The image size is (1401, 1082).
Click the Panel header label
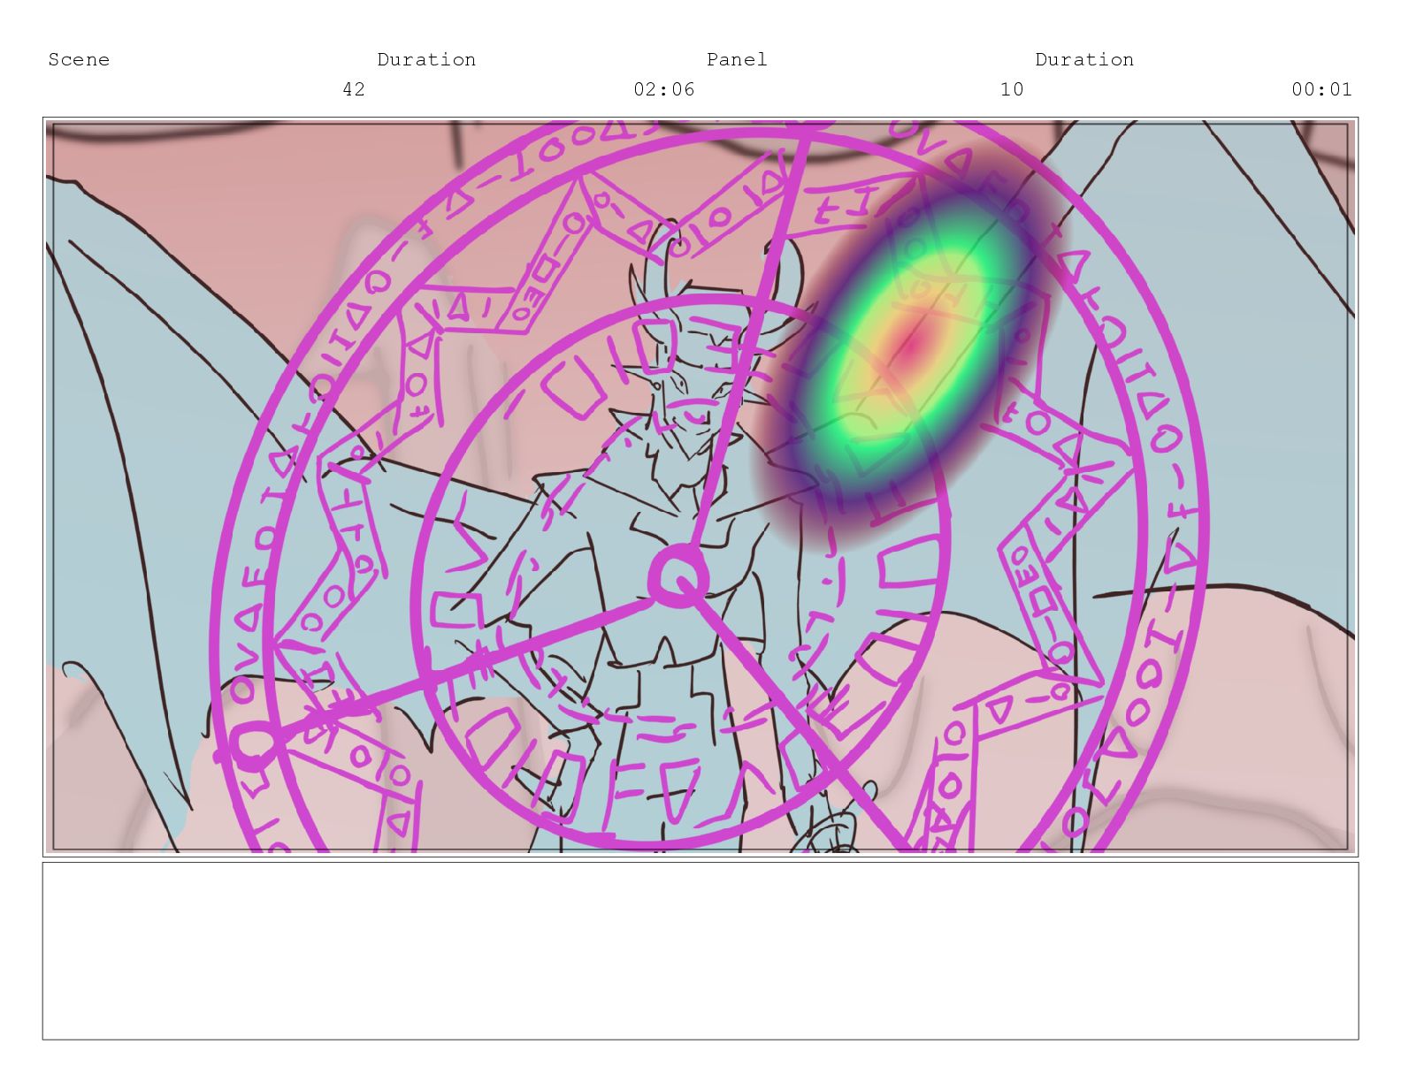point(737,59)
